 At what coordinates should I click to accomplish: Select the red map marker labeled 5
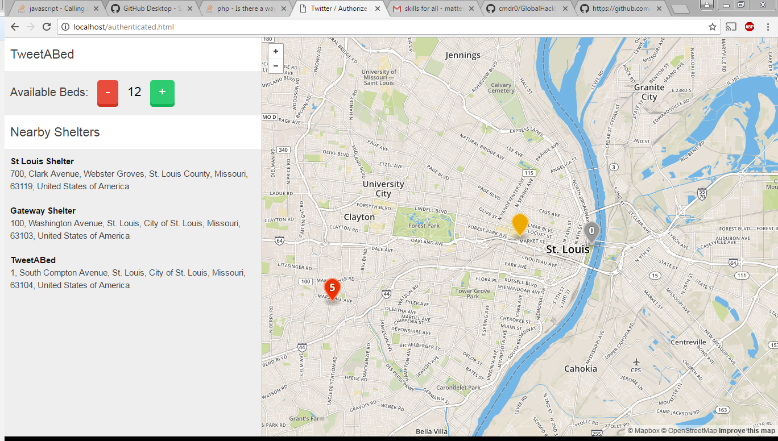tap(332, 289)
